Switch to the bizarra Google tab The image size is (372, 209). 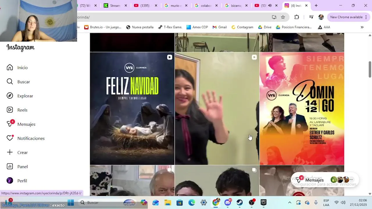[236, 6]
